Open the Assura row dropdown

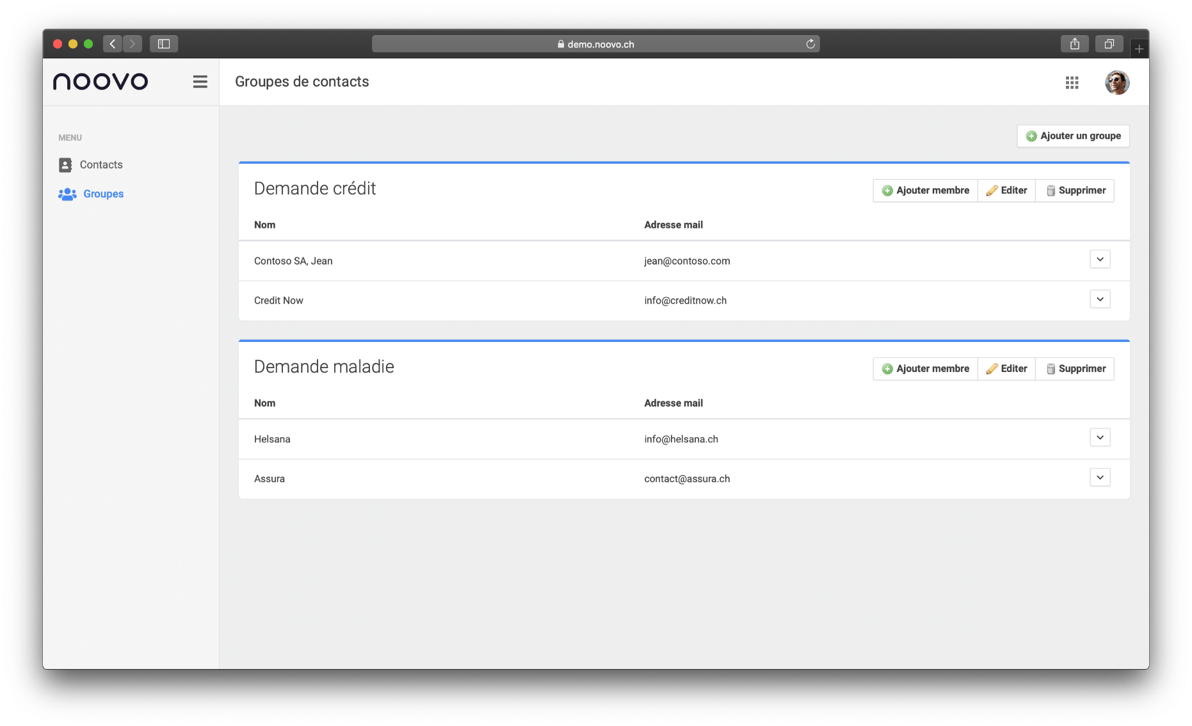tap(1099, 478)
